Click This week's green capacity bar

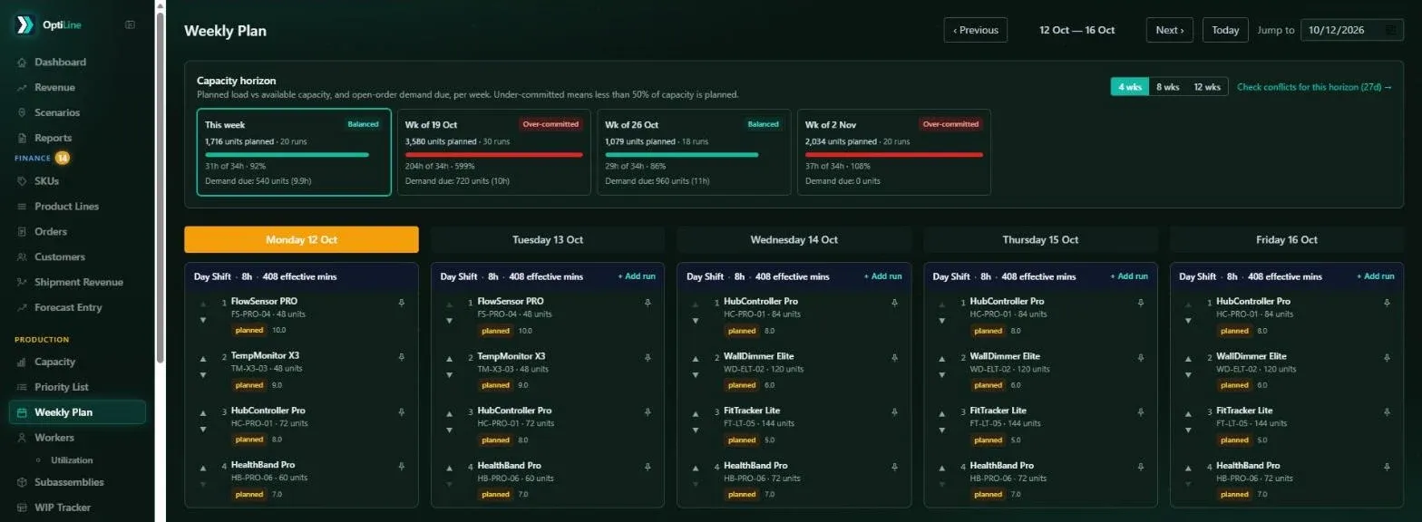pos(287,155)
